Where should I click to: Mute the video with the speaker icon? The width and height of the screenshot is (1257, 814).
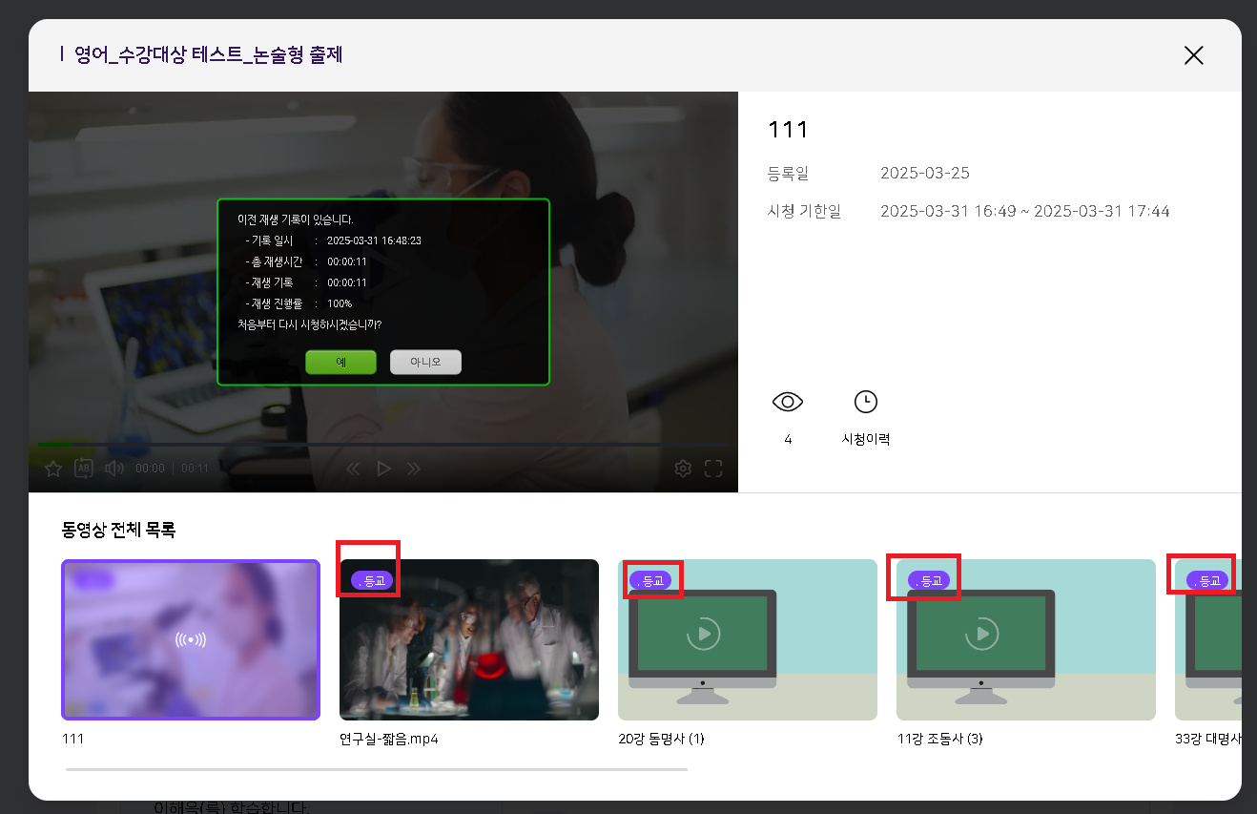point(114,469)
